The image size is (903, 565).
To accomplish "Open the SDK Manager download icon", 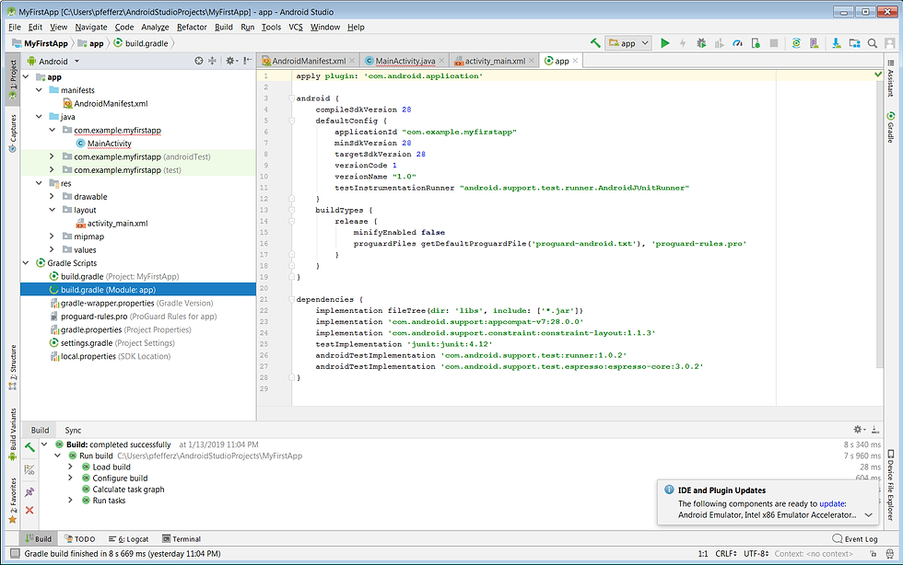I will (837, 42).
